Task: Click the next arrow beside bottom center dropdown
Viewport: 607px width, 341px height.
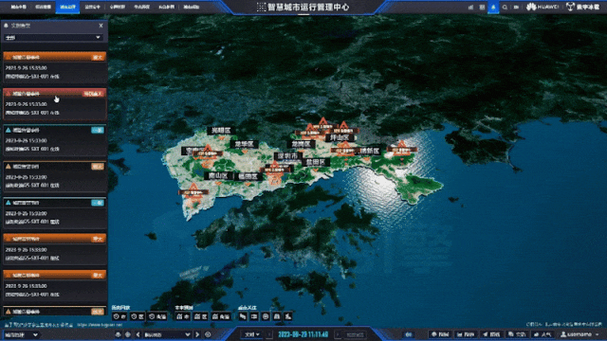Action: 197,334
